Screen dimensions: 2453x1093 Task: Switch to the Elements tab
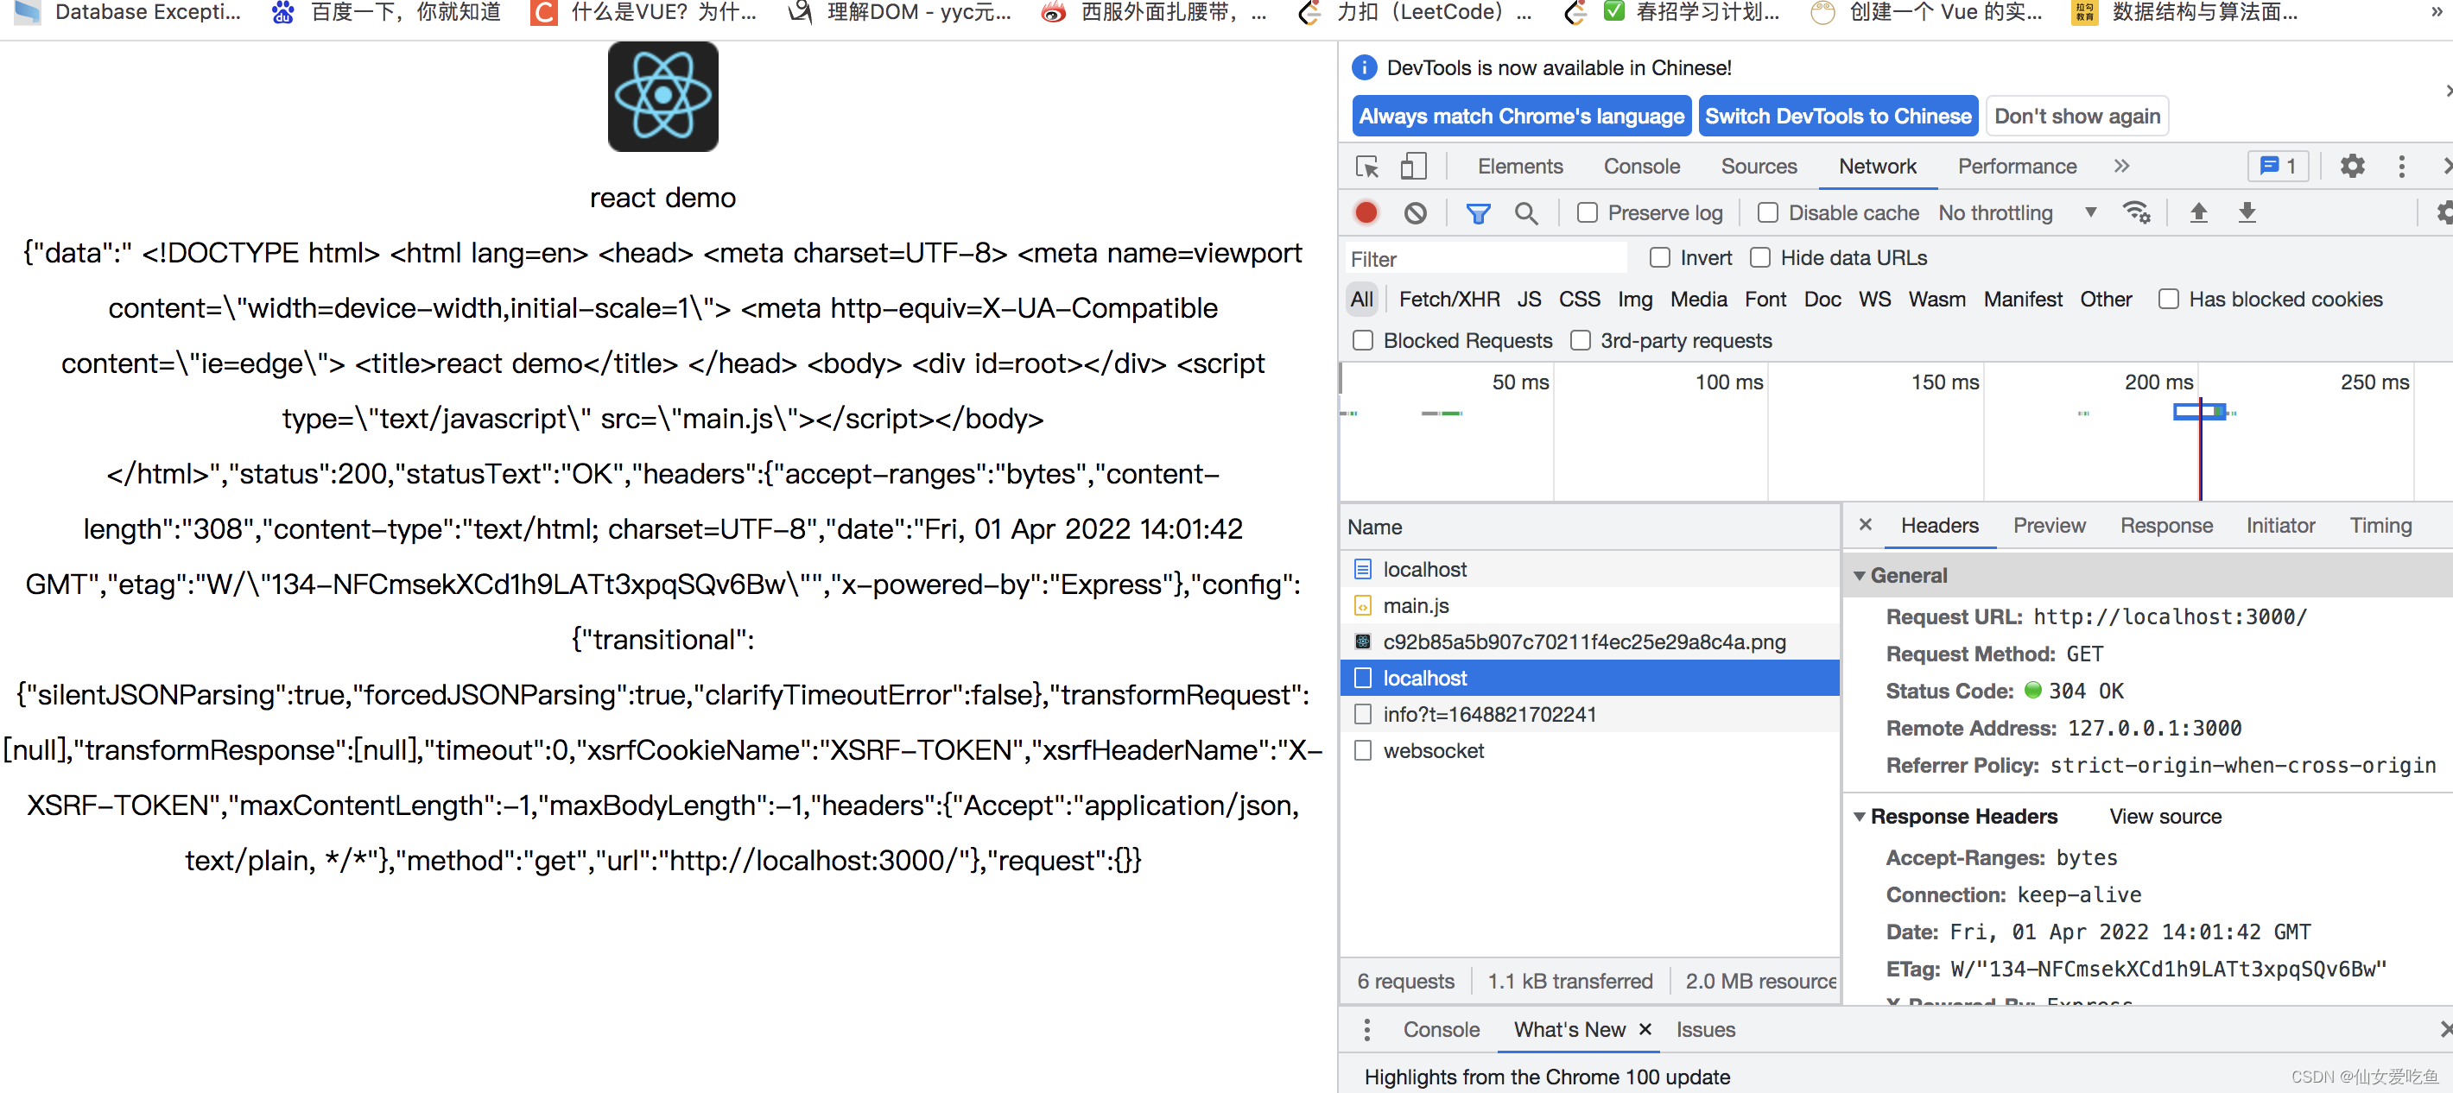1520,167
